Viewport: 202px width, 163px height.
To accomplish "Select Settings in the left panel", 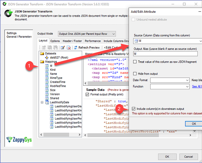I will click(12, 33).
